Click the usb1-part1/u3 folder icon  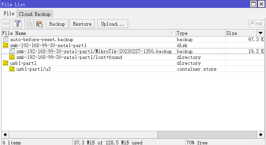click(12, 69)
